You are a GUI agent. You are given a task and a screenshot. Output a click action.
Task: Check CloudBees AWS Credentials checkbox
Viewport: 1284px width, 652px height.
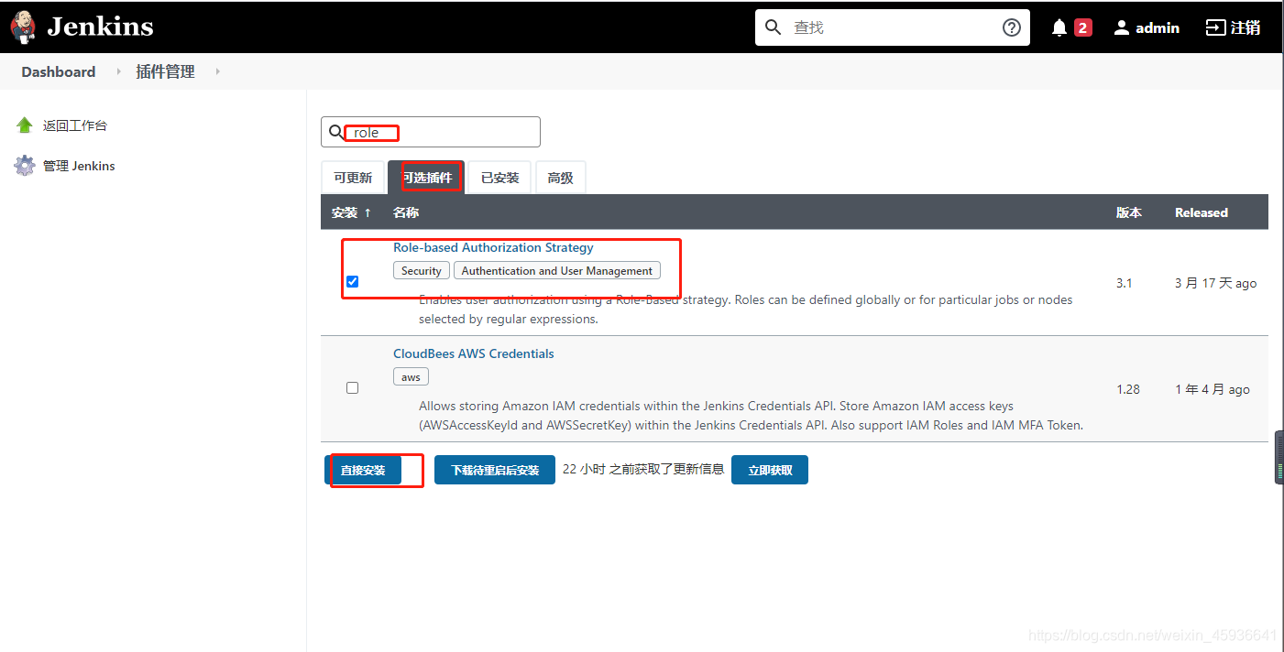pos(353,387)
